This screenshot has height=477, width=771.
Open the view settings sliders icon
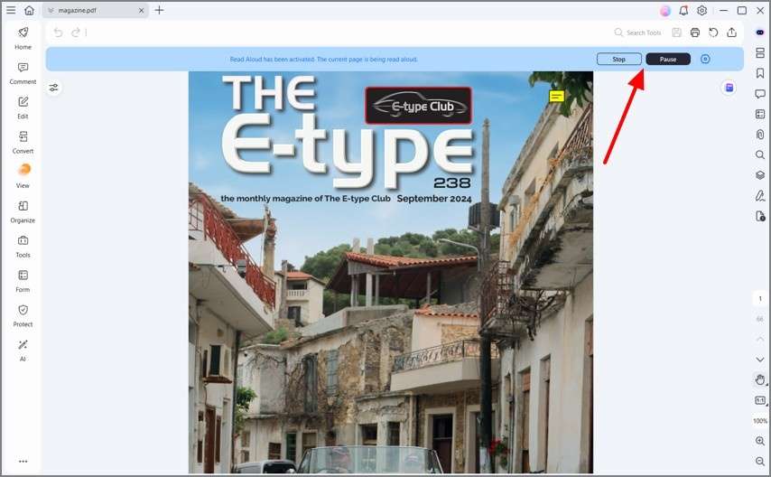point(53,88)
